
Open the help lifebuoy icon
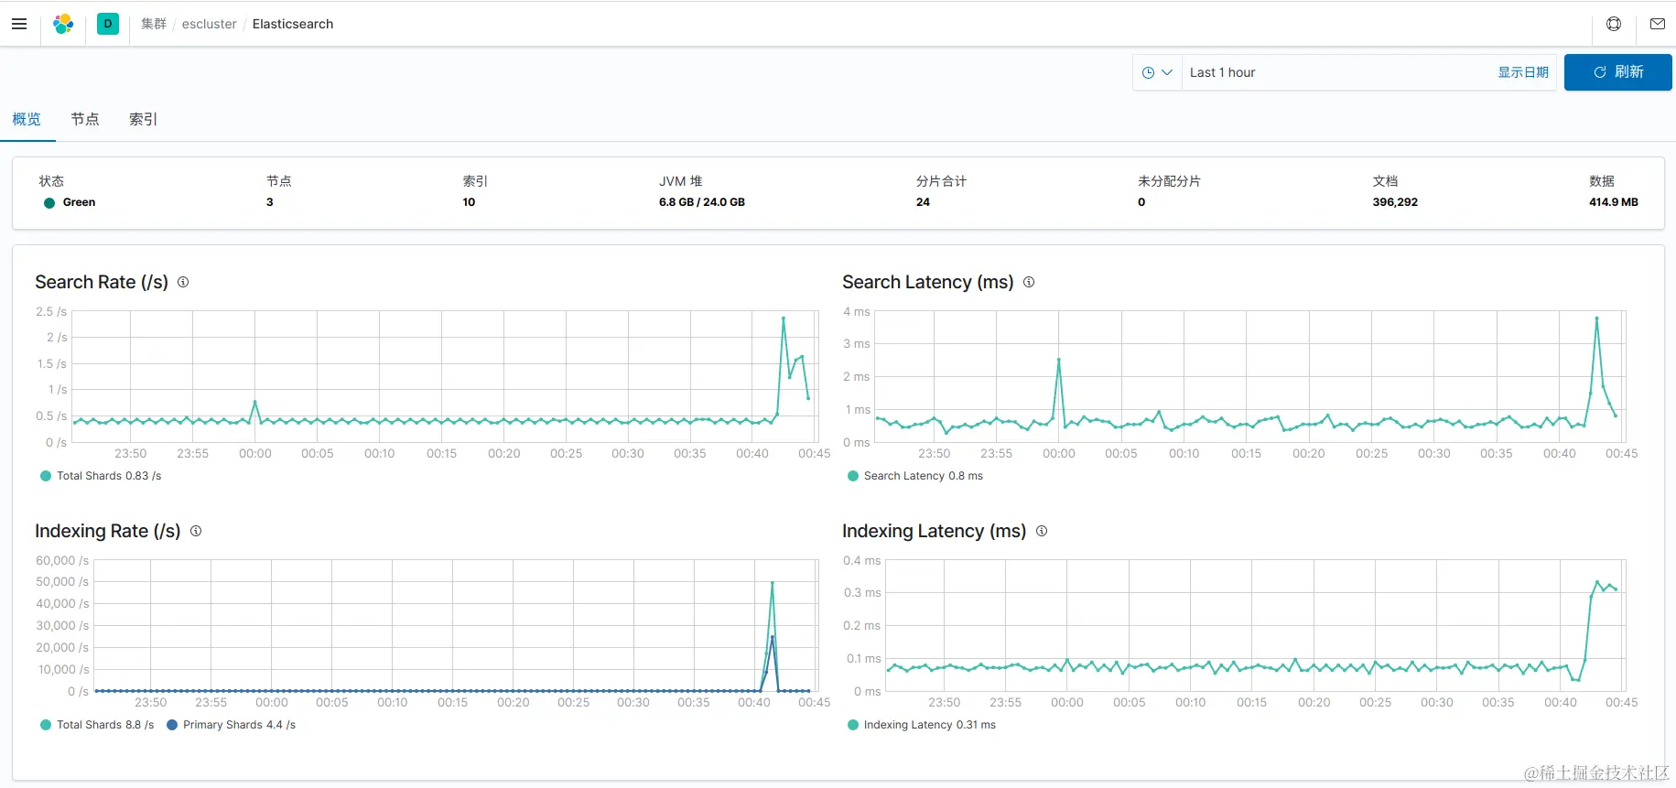coord(1614,24)
